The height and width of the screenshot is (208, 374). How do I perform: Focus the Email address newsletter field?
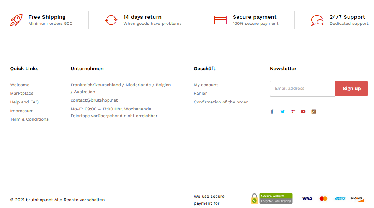point(302,89)
